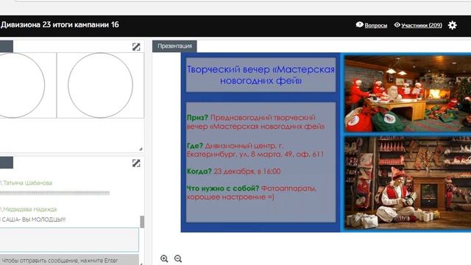Zoom in on the presentation slide

click(x=164, y=258)
